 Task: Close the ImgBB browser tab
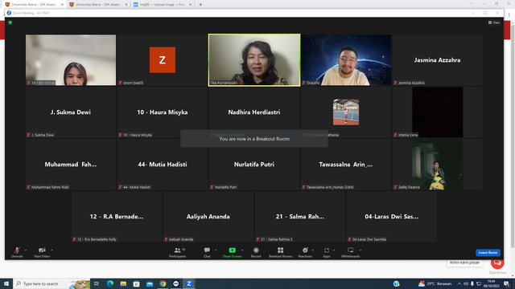click(190, 5)
